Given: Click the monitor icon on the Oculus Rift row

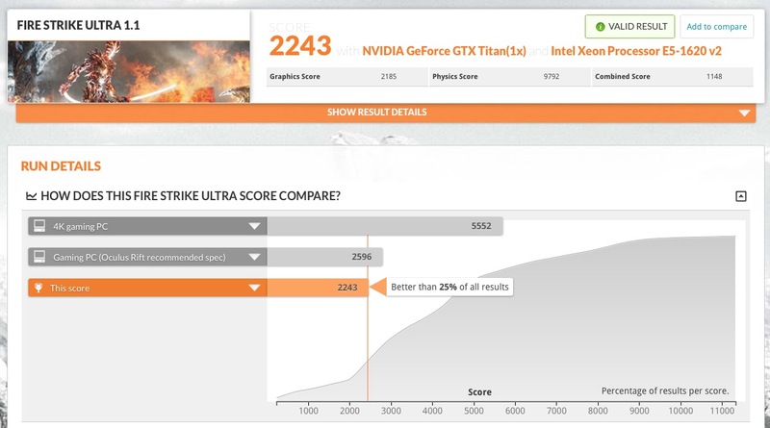Looking at the screenshot, I should coord(39,257).
